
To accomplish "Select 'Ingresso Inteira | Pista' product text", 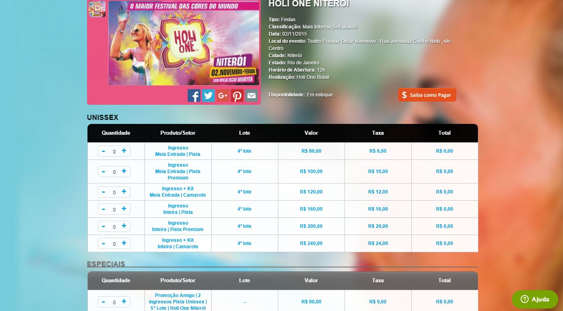I will click(178, 209).
